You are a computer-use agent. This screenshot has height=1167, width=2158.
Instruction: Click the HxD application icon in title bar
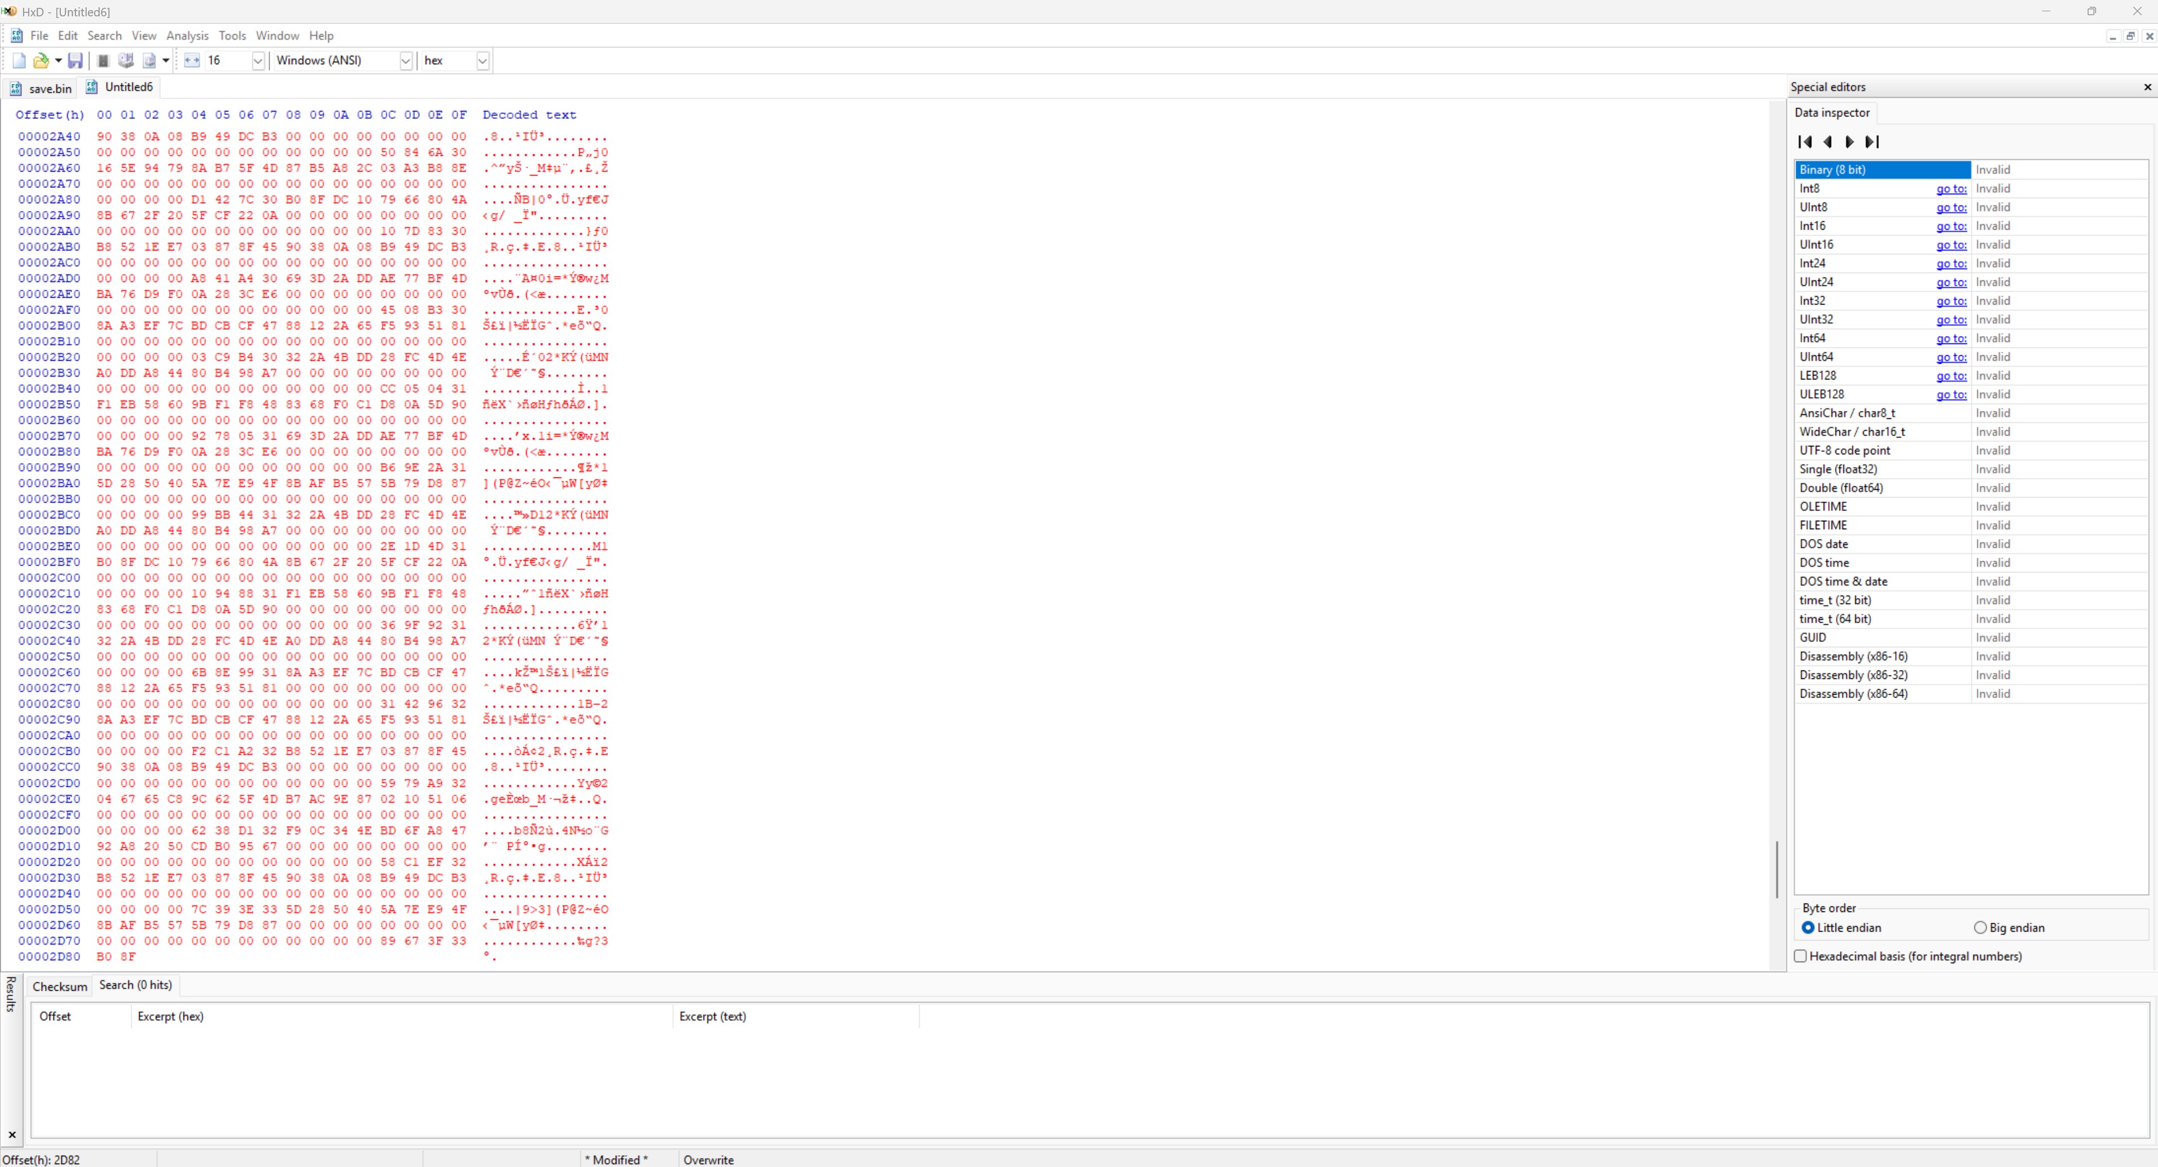(9, 11)
